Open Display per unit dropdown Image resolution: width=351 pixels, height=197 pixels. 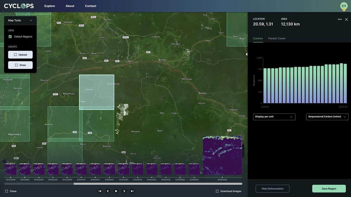tap(274, 117)
